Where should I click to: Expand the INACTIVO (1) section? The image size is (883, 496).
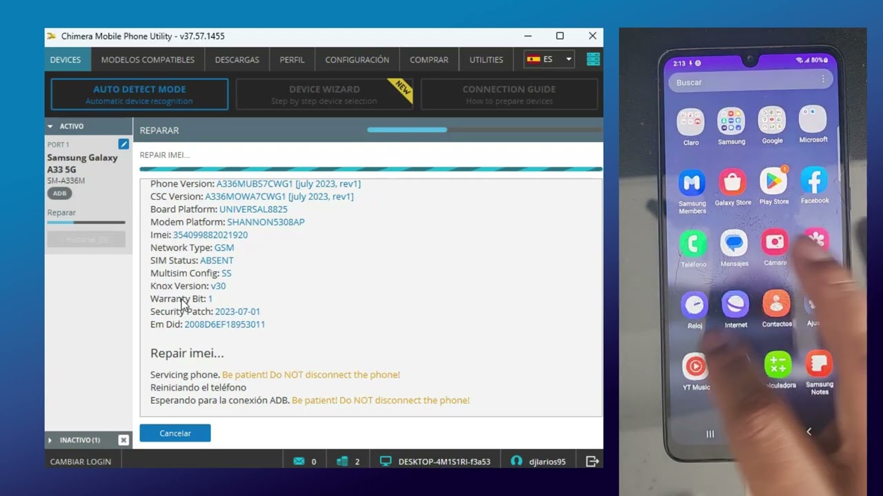50,440
